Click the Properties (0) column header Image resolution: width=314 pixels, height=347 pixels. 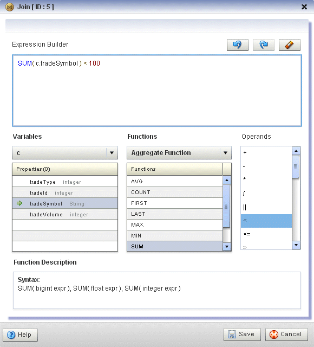[x=65, y=169]
